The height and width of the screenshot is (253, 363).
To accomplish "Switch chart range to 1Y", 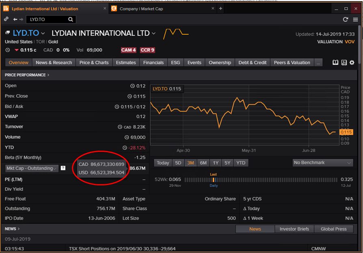I will tap(216, 163).
